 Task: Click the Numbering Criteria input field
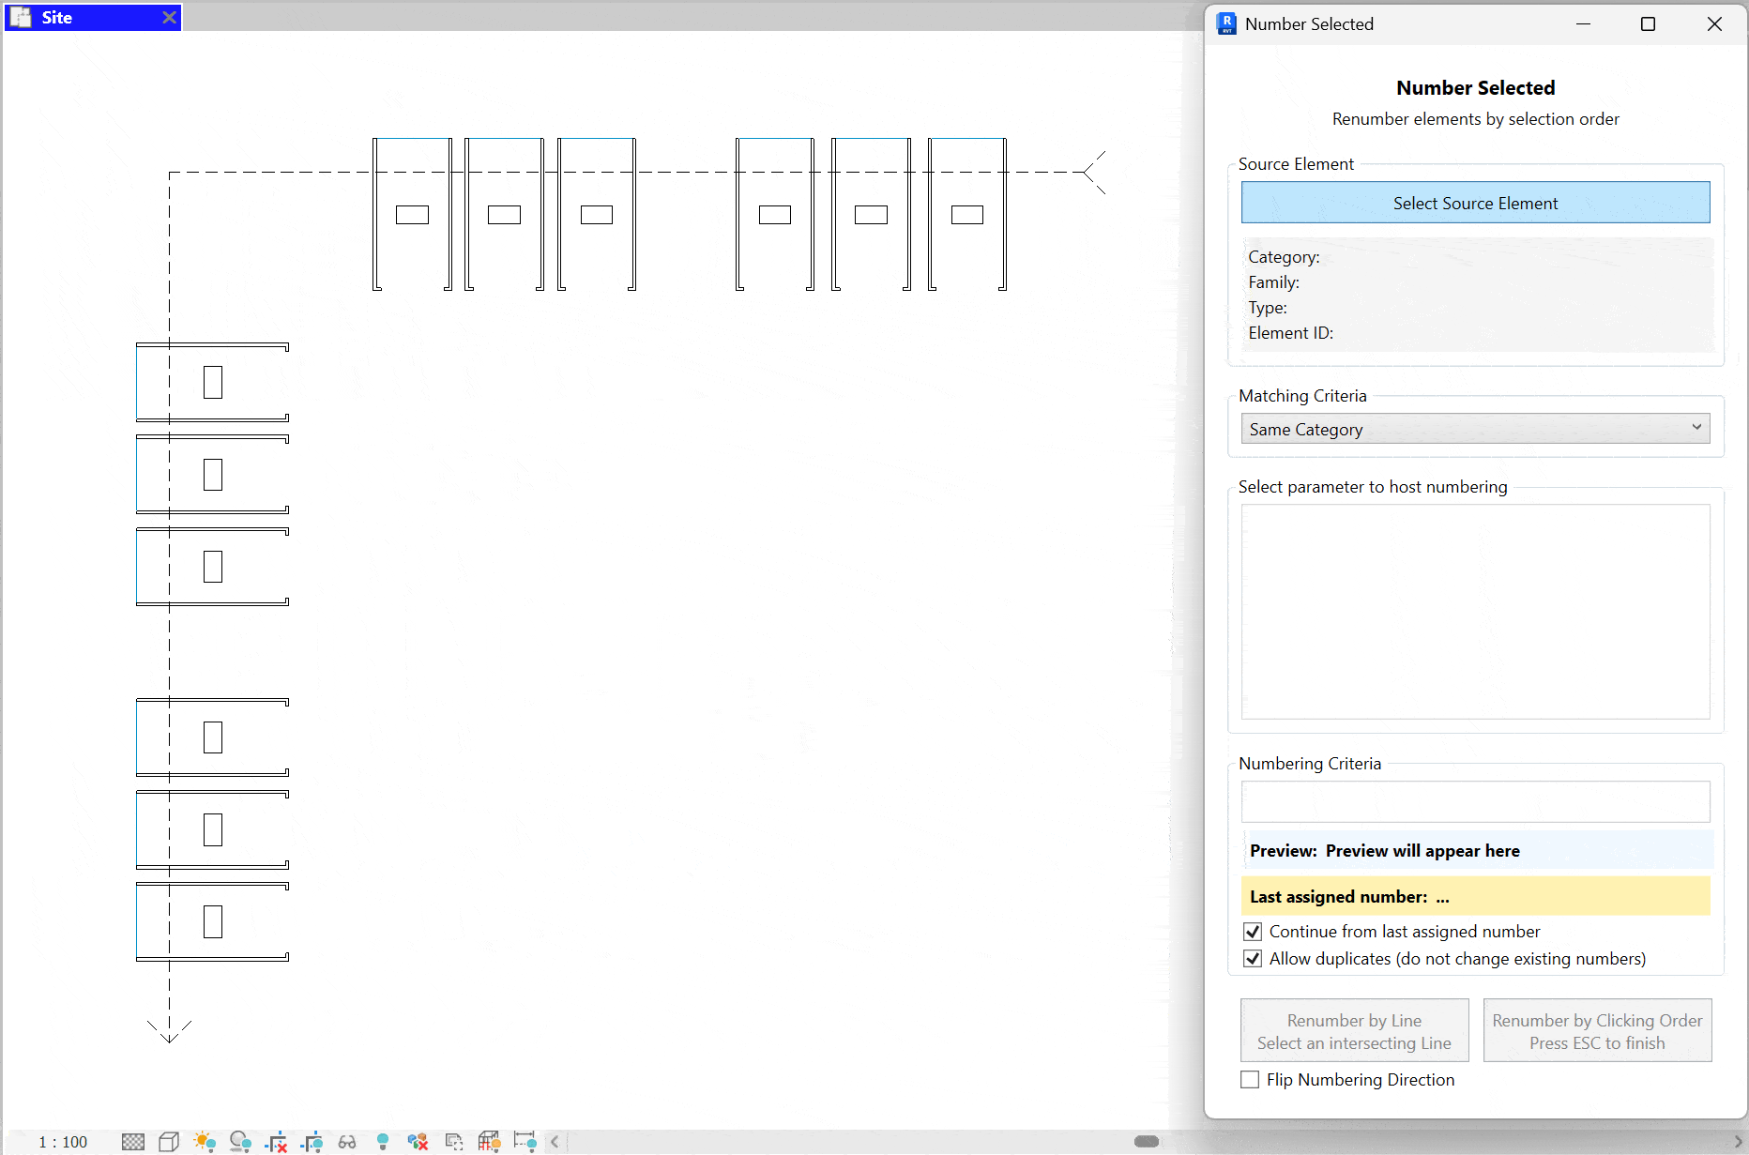[x=1475, y=801]
